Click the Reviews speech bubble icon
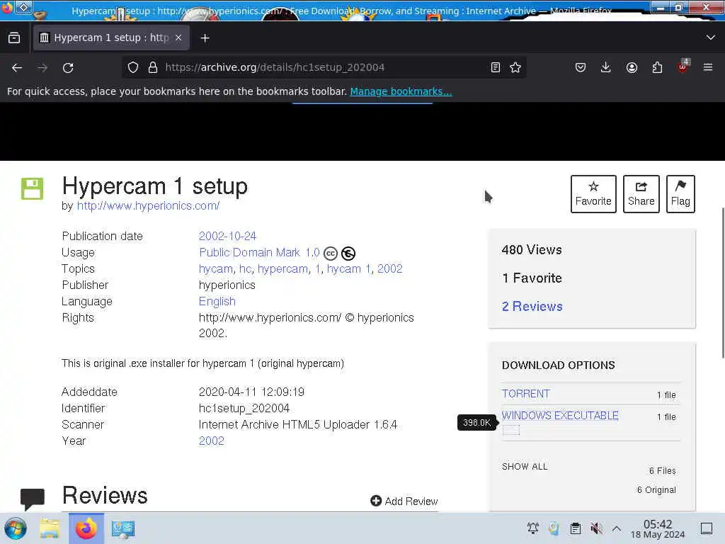This screenshot has width=725, height=544. click(x=33, y=499)
